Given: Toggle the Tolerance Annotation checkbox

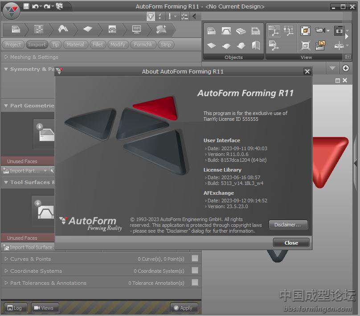Looking at the screenshot, I should pyautogui.click(x=195, y=282).
